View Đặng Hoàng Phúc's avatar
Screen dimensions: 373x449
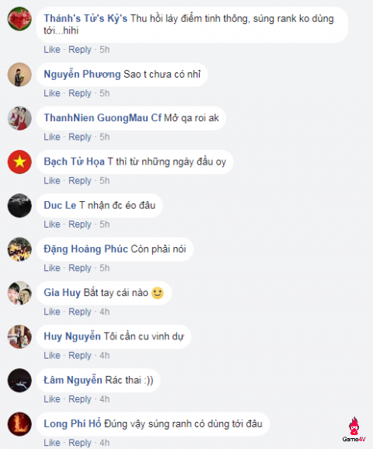coord(19,249)
